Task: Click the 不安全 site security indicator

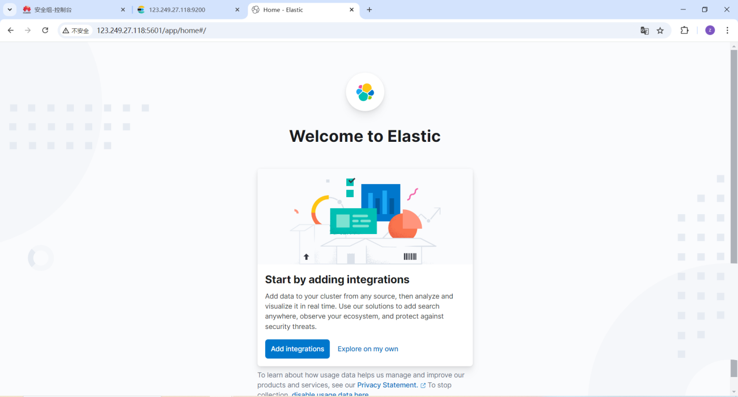Action: [x=76, y=31]
